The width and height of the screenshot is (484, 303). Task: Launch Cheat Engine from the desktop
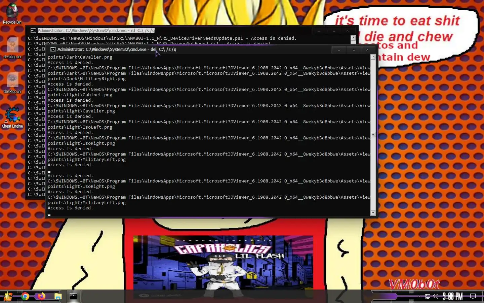coord(12,117)
